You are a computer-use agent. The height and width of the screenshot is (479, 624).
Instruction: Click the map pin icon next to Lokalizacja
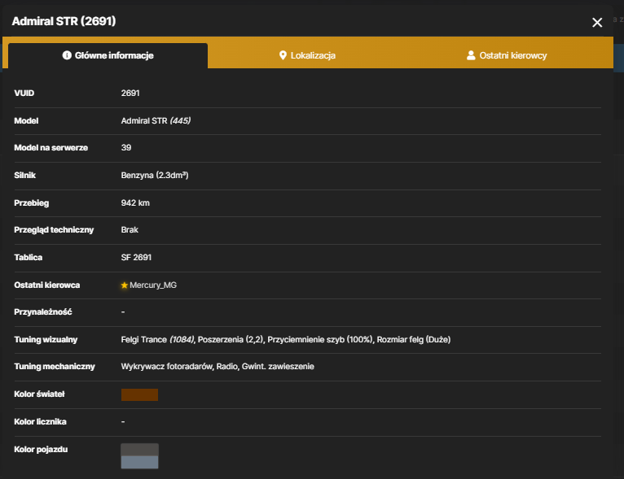[283, 55]
